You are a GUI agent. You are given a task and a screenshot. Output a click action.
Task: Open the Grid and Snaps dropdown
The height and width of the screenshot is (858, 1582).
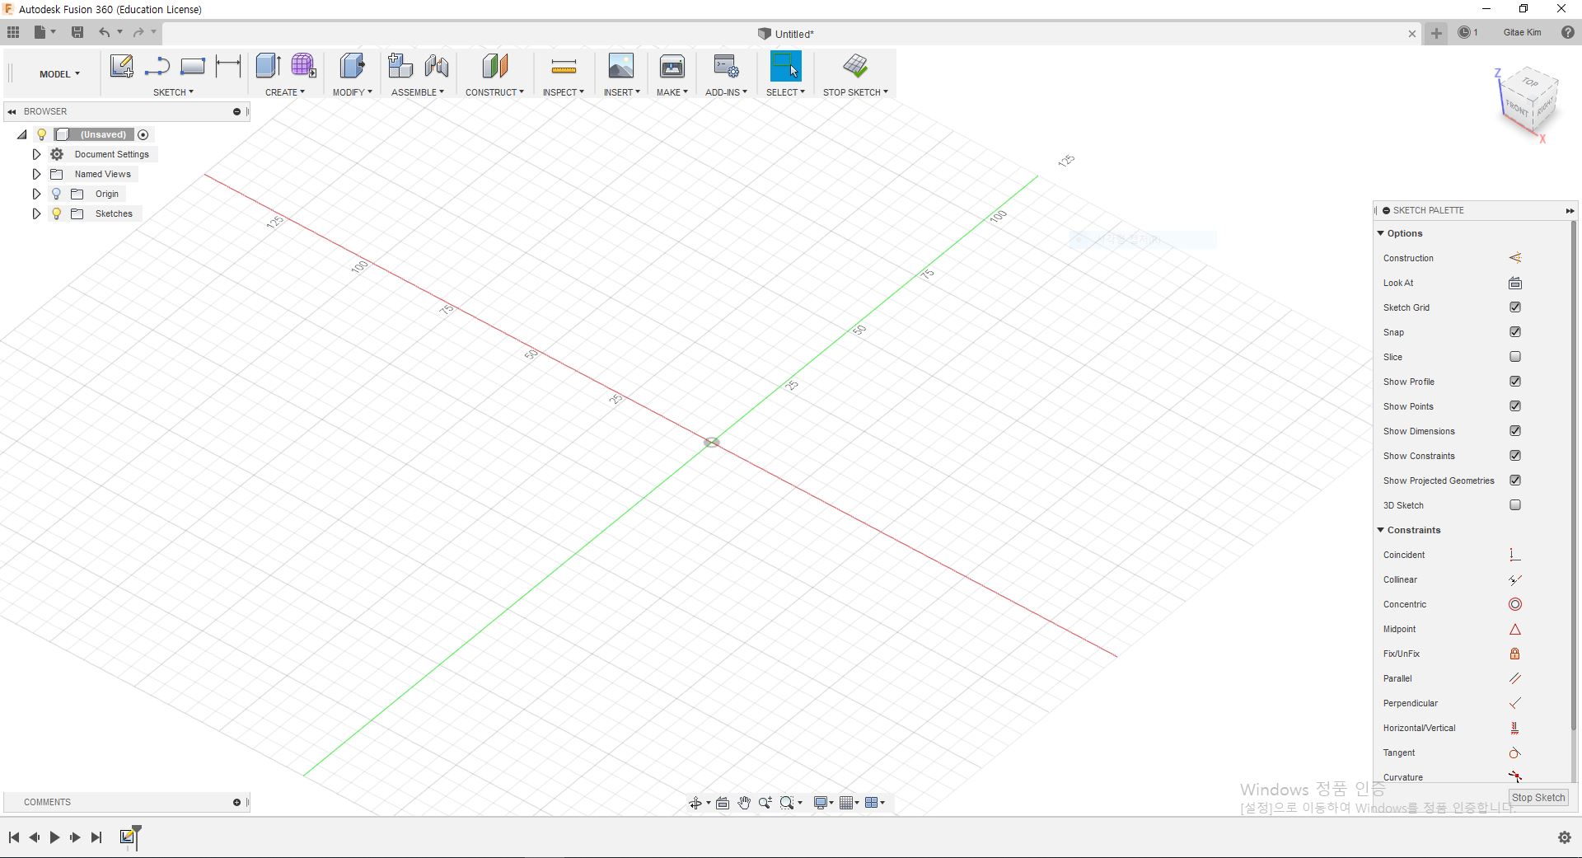849,803
